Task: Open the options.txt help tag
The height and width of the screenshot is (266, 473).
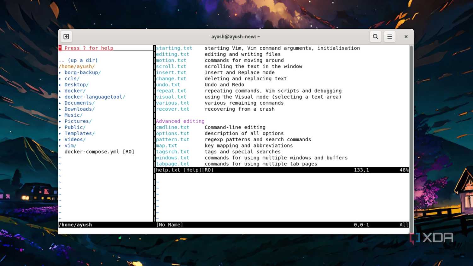Action: pyautogui.click(x=172, y=133)
